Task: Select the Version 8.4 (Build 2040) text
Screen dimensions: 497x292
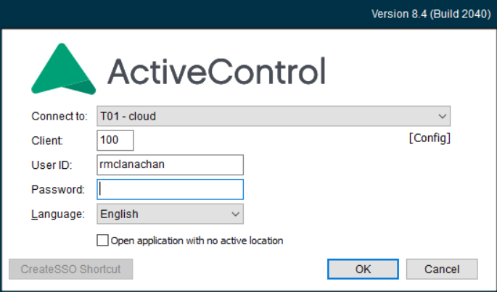Action: [x=431, y=14]
